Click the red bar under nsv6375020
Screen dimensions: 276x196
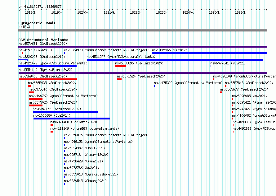pos(36,105)
